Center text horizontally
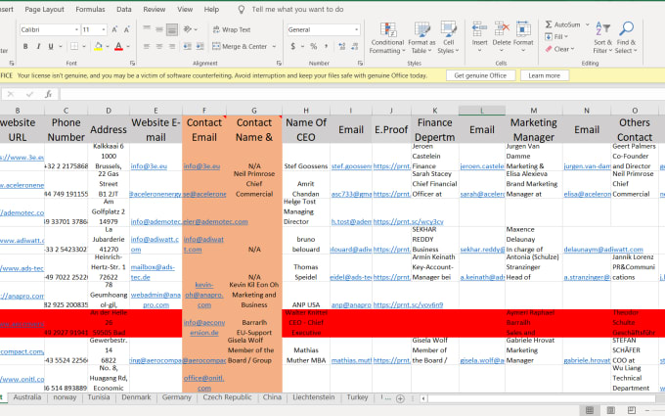The width and height of the screenshot is (665, 416). [159, 46]
